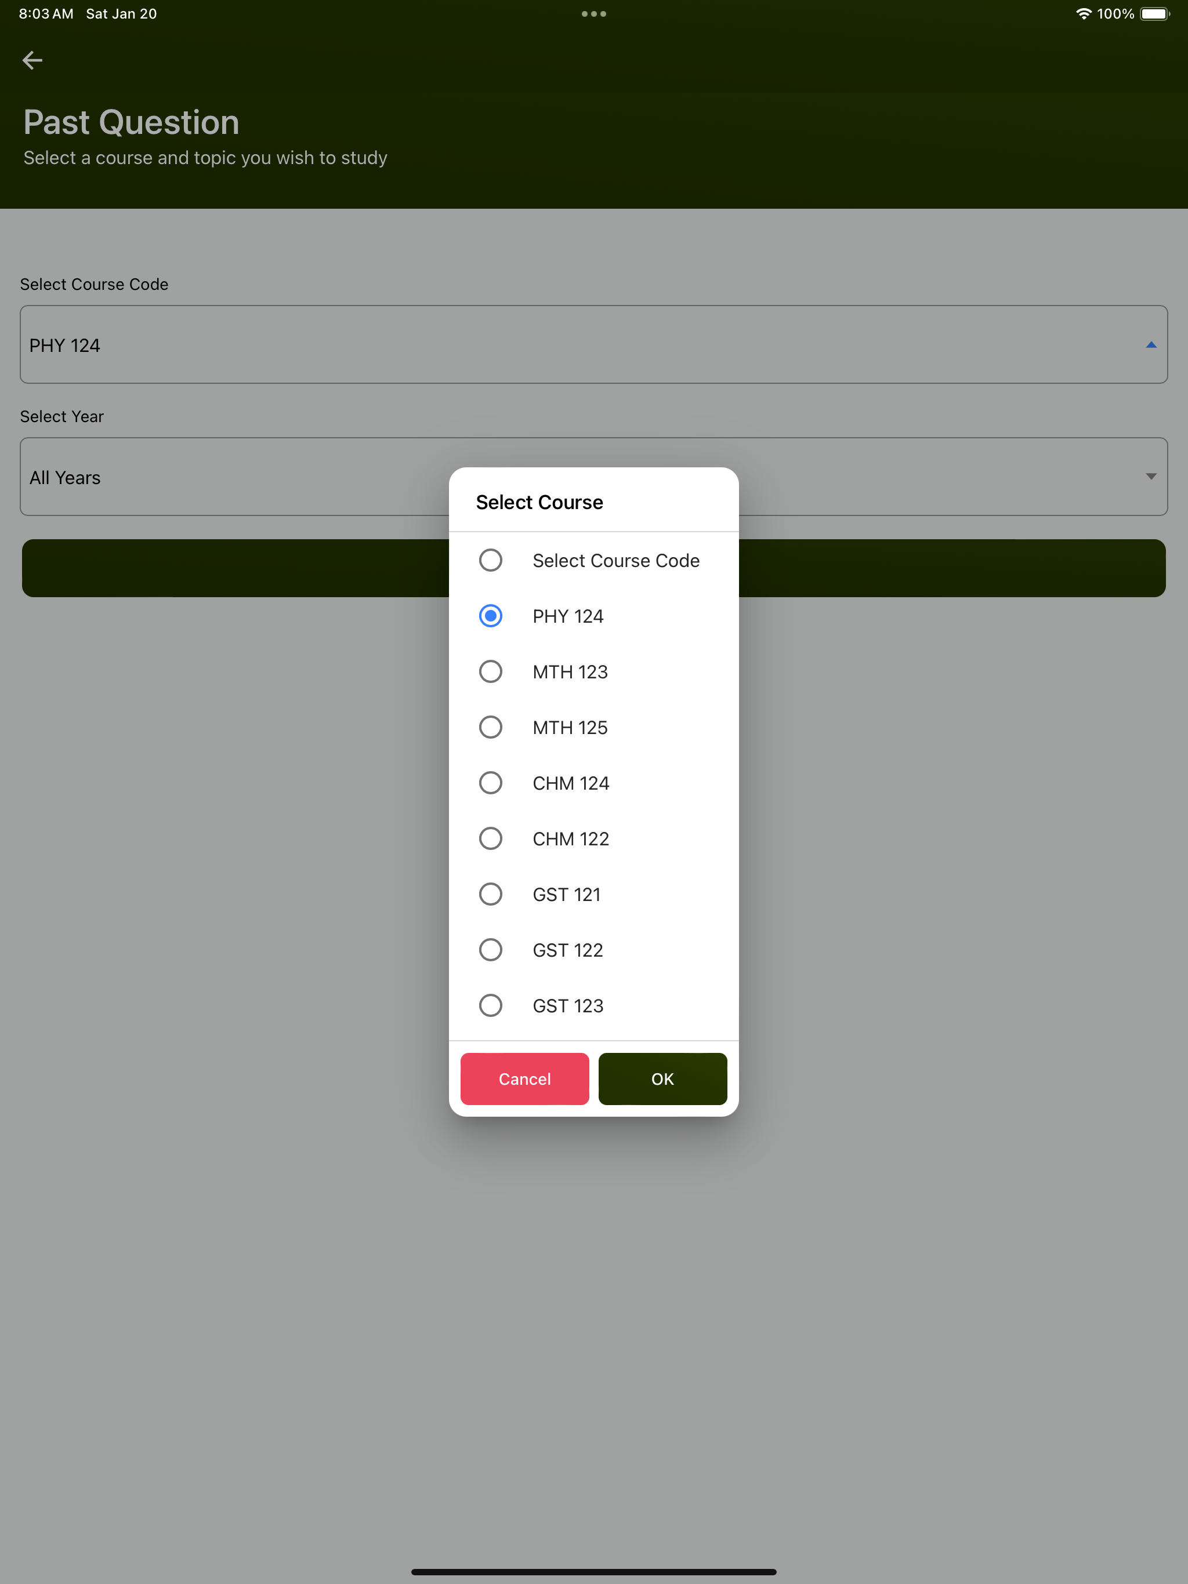Click the 'Past Question' heading
The width and height of the screenshot is (1188, 1584).
[131, 122]
